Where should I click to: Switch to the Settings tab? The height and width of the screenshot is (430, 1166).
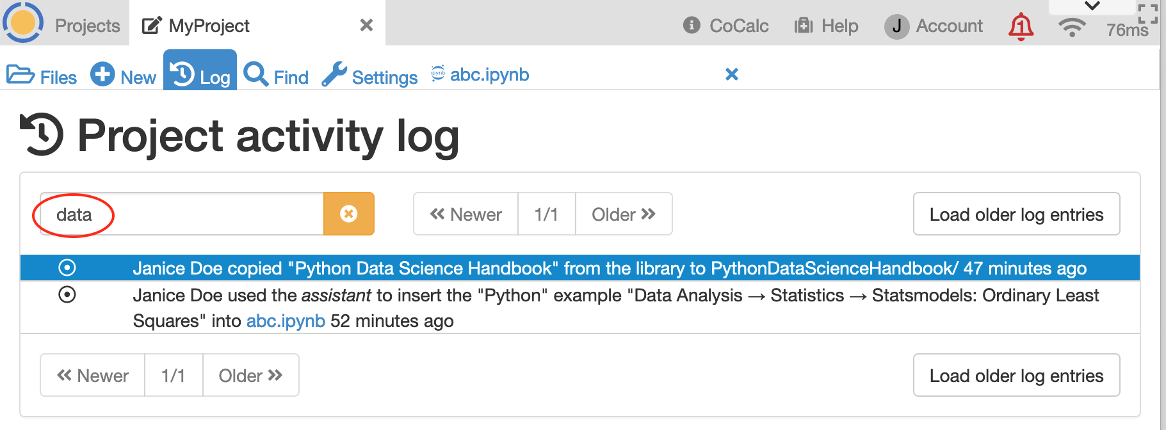click(x=369, y=76)
